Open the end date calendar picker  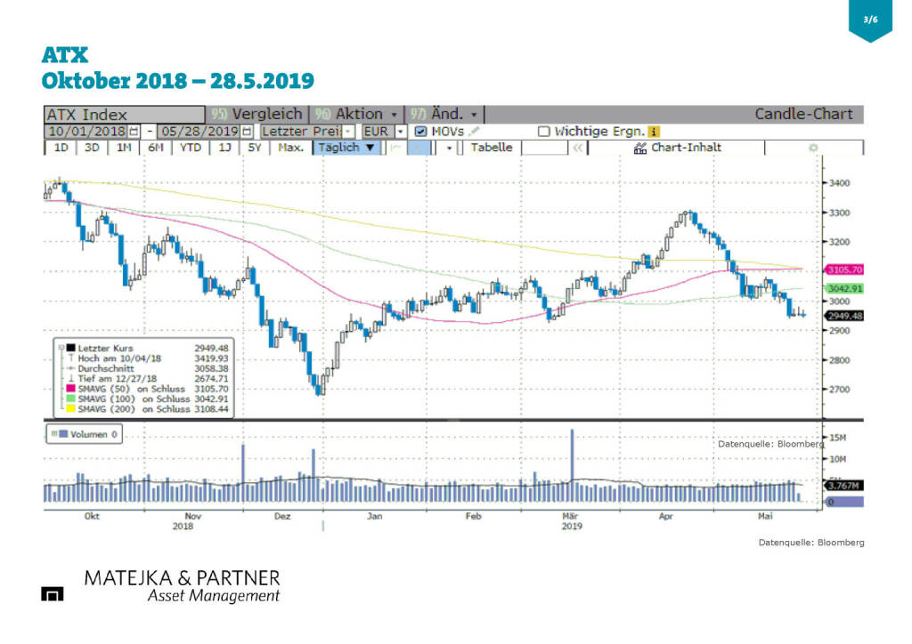(x=247, y=131)
